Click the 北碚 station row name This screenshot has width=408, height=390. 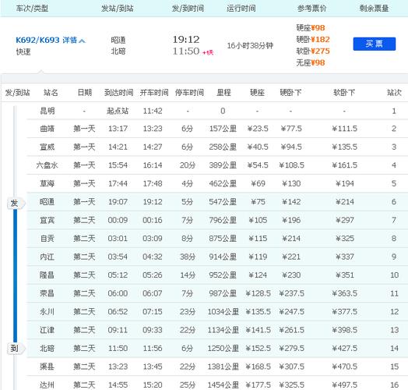(47, 349)
